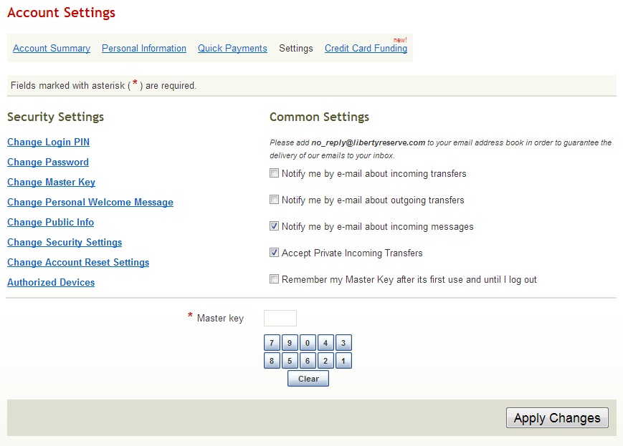Uncheck Accept Private Incoming Transfers

[274, 253]
